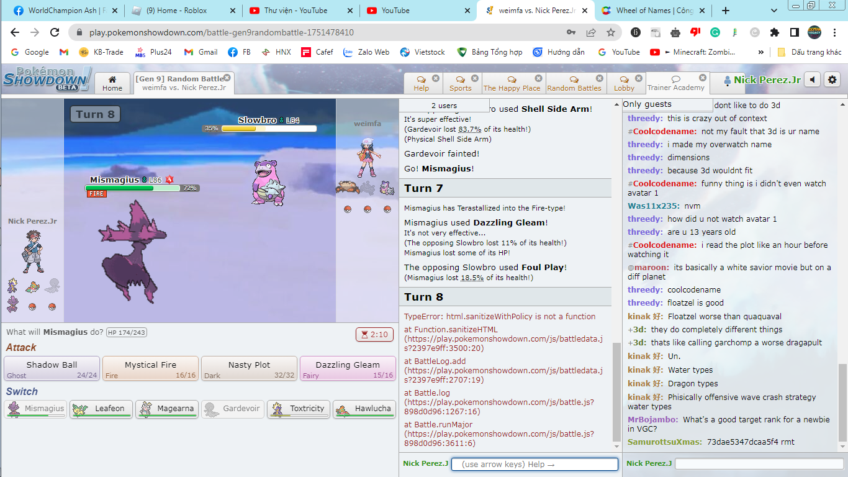Click the active Mismagius switch button
The height and width of the screenshot is (477, 848).
(35, 409)
